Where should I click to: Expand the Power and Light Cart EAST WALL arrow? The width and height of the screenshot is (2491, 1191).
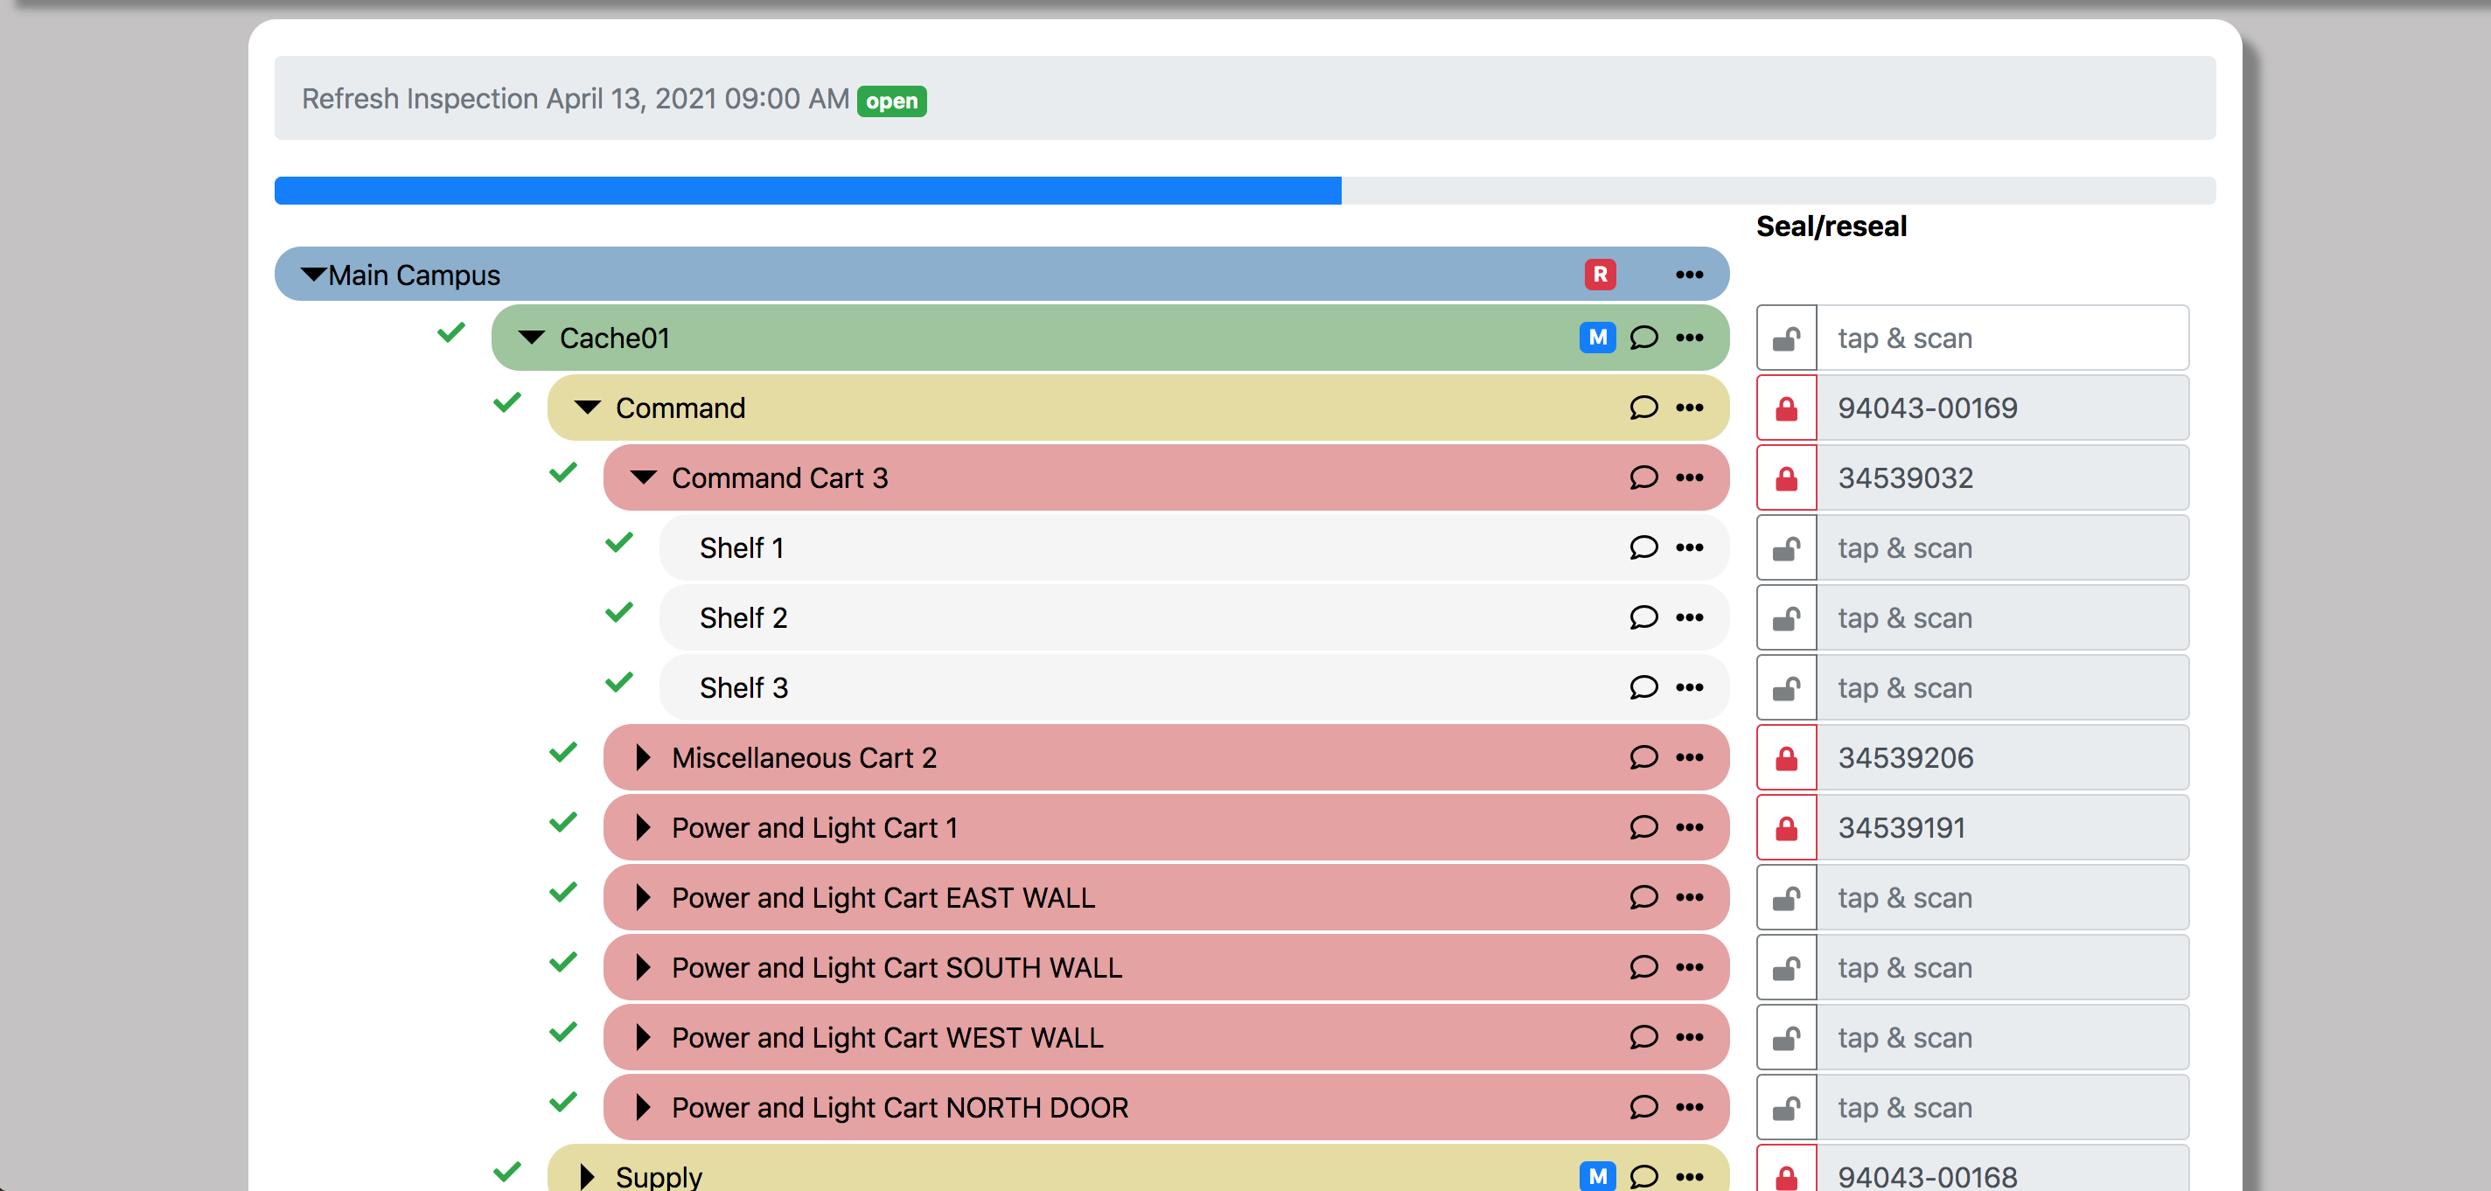pos(643,897)
